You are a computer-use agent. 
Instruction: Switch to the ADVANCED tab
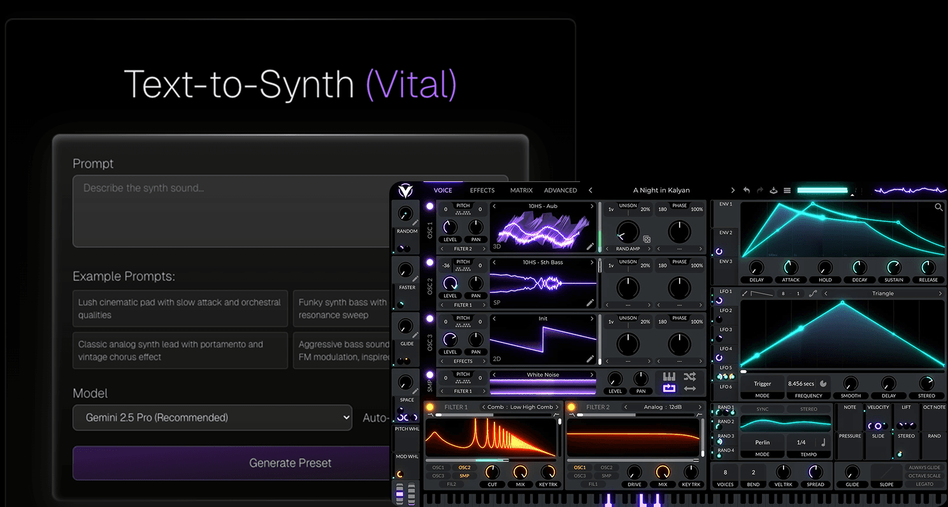pyautogui.click(x=561, y=190)
